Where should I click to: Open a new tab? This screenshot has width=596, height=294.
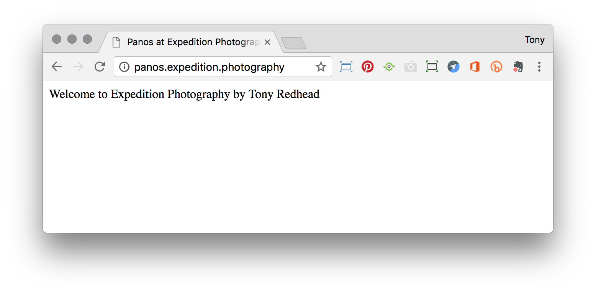coord(293,43)
